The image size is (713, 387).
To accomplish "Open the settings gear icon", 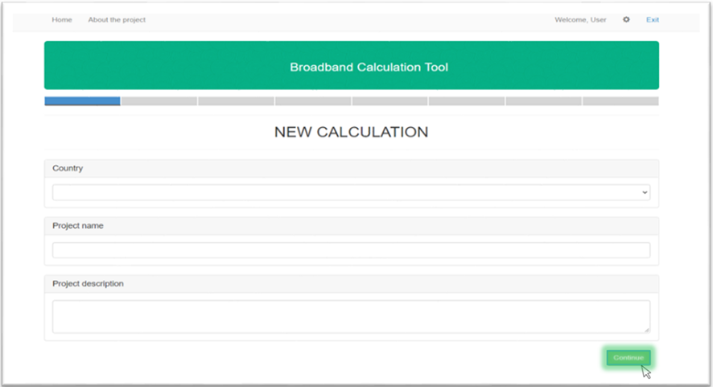I will click(626, 20).
